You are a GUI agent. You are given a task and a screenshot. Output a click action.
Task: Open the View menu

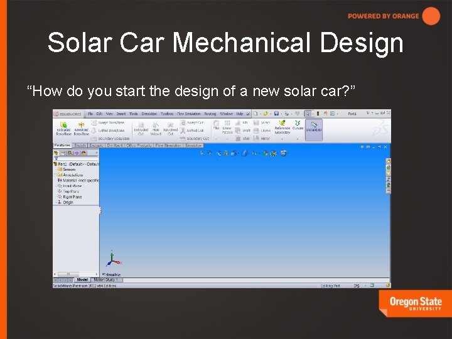point(109,114)
